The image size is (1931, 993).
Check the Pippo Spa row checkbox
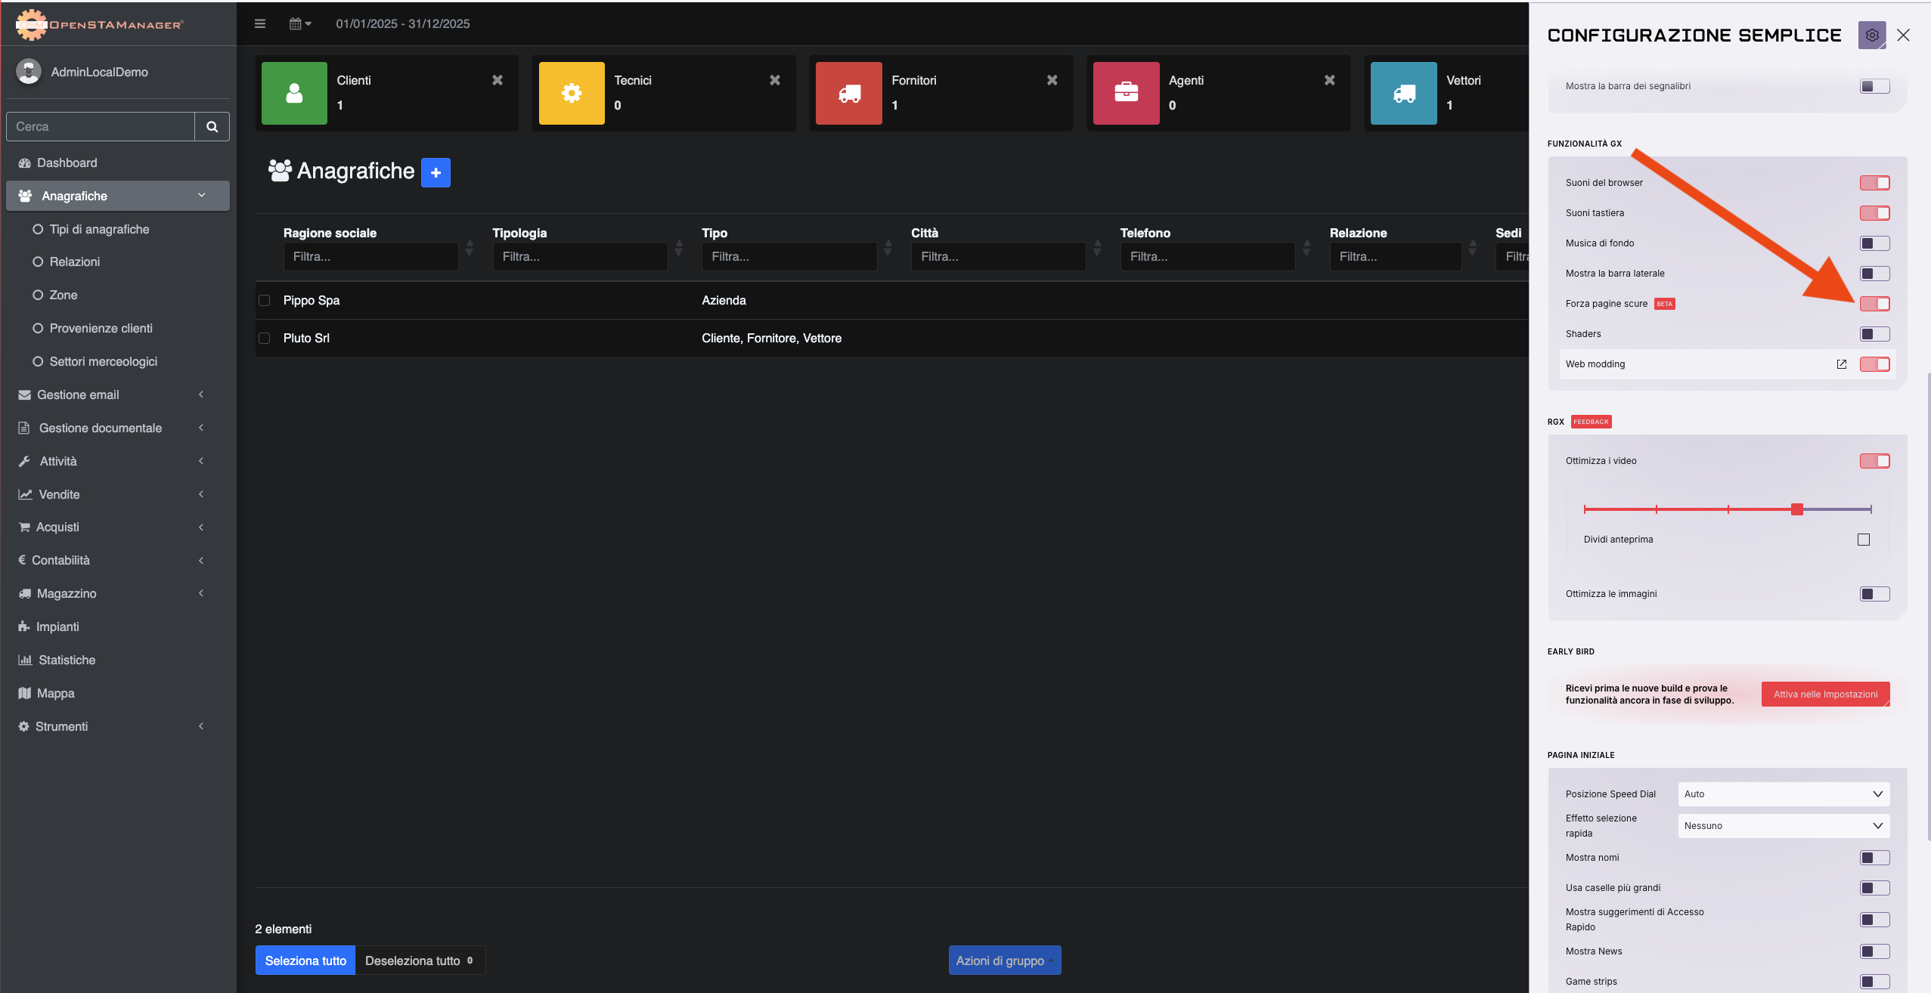click(x=265, y=301)
